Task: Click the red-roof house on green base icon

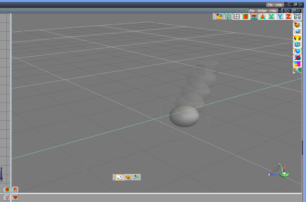Action: pos(15,190)
